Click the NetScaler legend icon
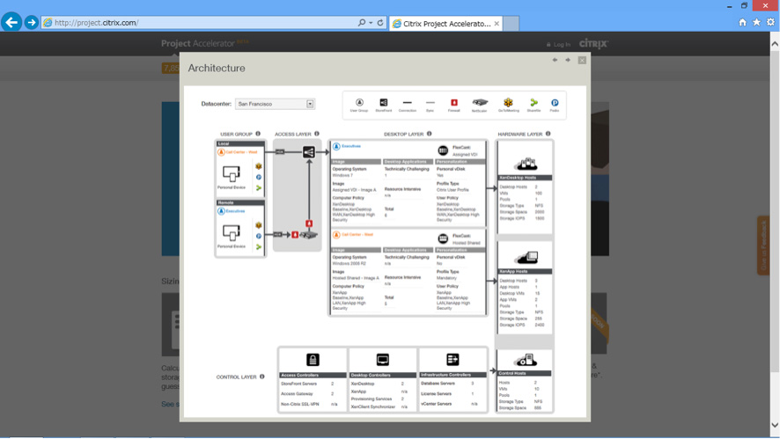 coord(480,102)
